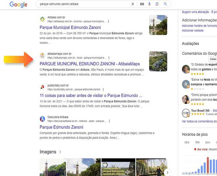
Task: Open options menu for publicitaty.com.br result
Action: 103,89
